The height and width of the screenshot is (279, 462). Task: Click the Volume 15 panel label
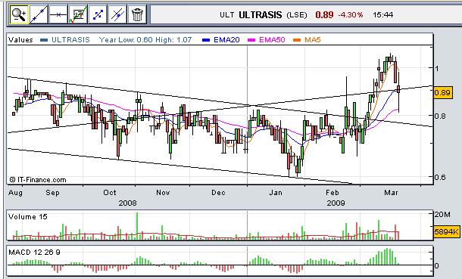coord(28,217)
